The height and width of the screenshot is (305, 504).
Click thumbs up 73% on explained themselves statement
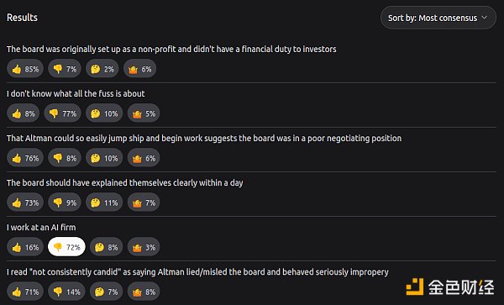(25, 202)
